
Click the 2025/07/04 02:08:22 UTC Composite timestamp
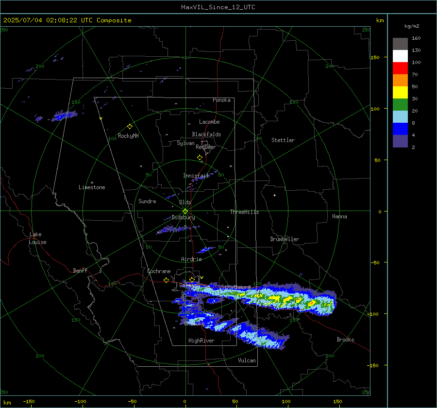[x=67, y=20]
